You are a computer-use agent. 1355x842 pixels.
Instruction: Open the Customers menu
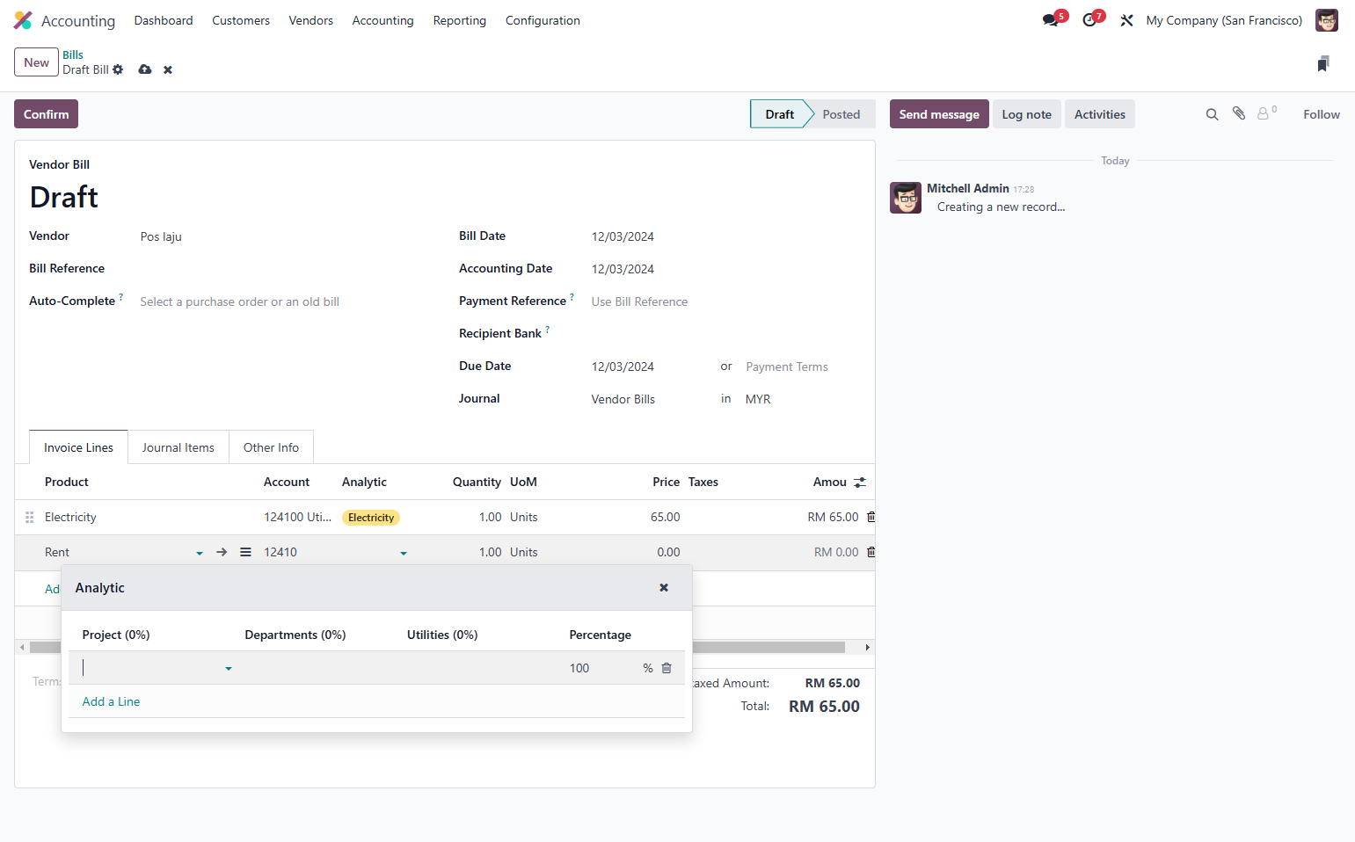pyautogui.click(x=241, y=20)
